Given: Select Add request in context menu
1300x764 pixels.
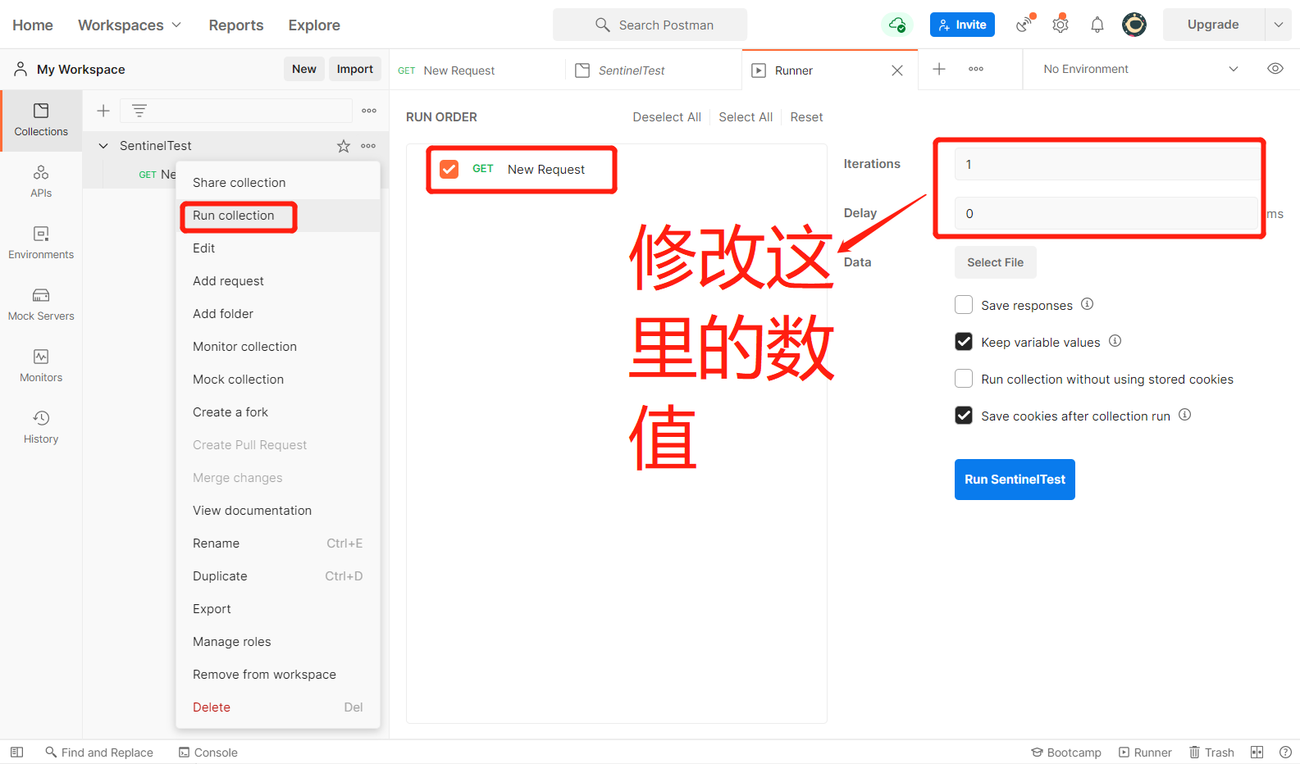Looking at the screenshot, I should coord(278,281).
